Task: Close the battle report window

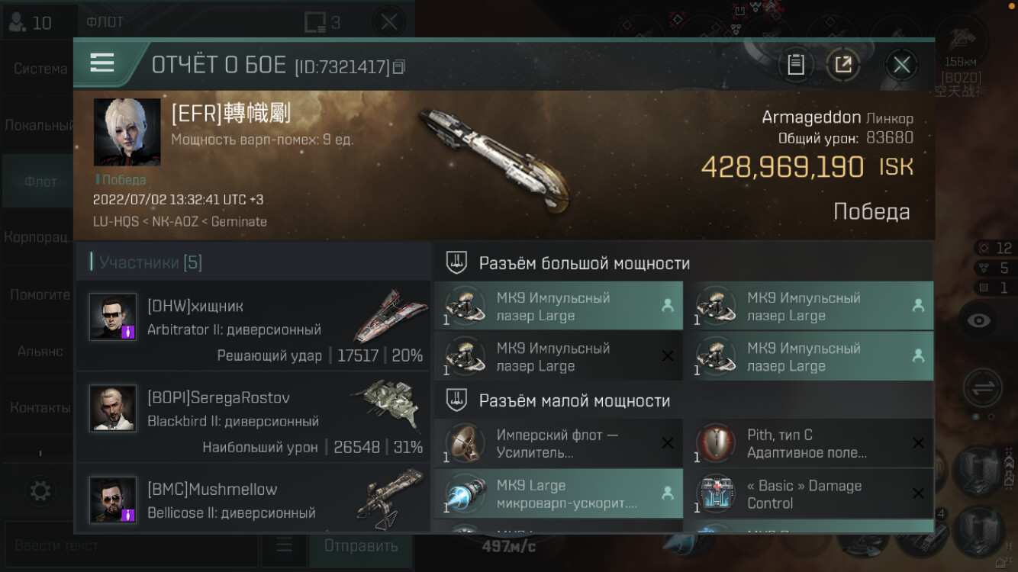Action: (901, 65)
